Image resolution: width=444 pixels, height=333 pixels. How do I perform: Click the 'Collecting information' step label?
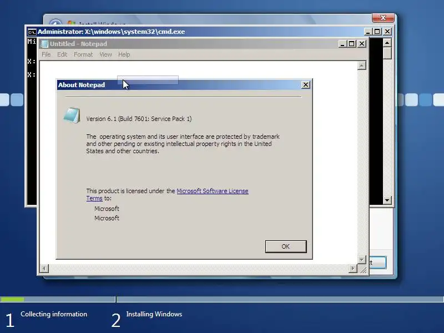54,314
